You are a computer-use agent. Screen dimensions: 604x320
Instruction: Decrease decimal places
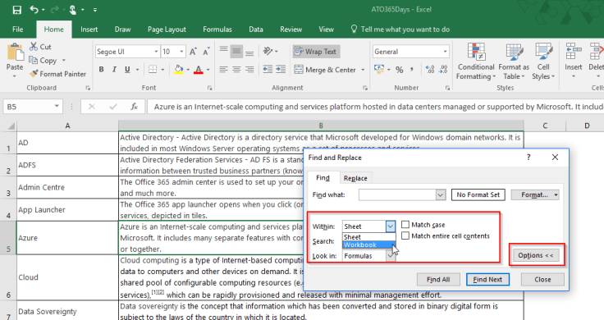[x=443, y=70]
